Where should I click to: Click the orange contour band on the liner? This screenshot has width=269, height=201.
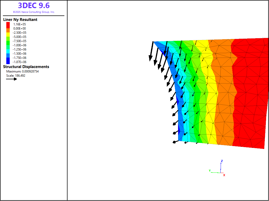[223, 92]
